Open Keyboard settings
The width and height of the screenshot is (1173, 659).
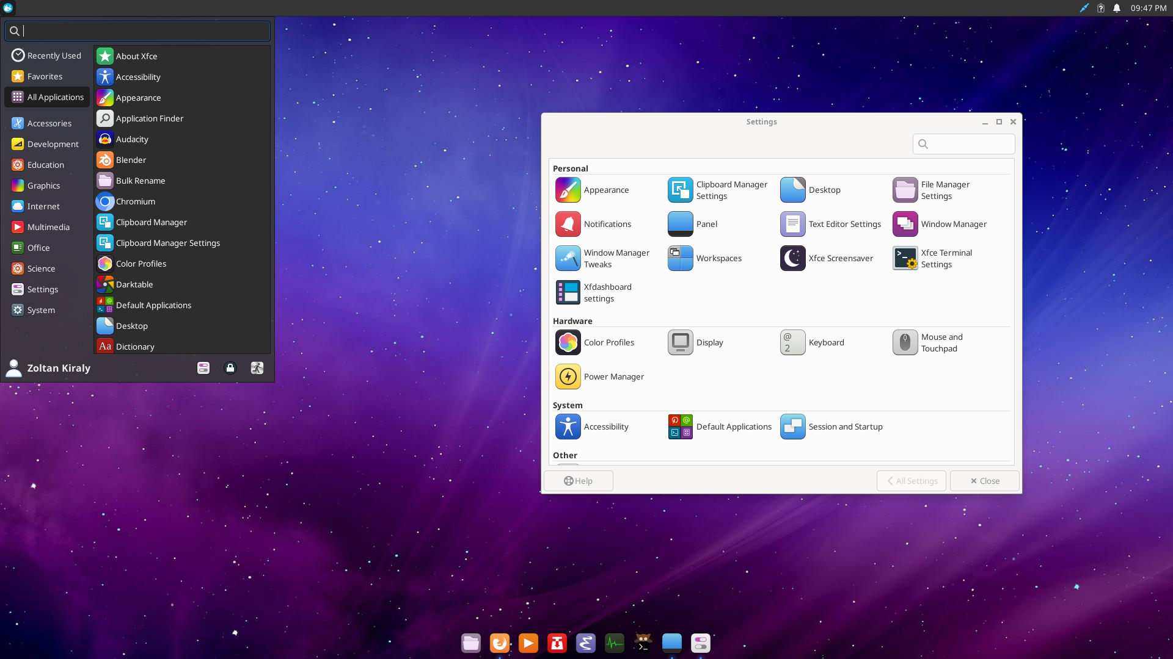click(813, 343)
